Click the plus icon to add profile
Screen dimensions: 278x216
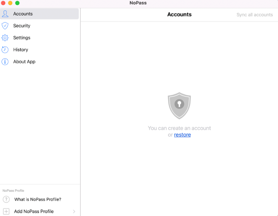6,211
